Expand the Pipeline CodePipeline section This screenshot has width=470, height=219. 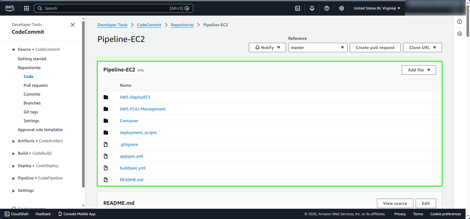tap(14, 178)
